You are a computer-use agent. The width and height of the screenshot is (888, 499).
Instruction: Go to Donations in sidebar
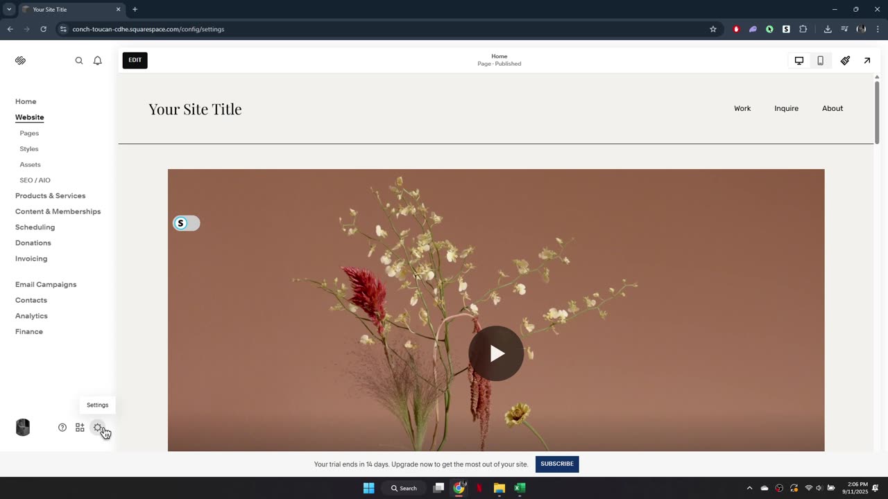tap(33, 243)
